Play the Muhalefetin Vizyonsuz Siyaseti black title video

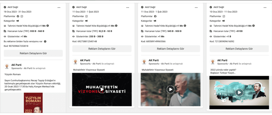[102, 89]
